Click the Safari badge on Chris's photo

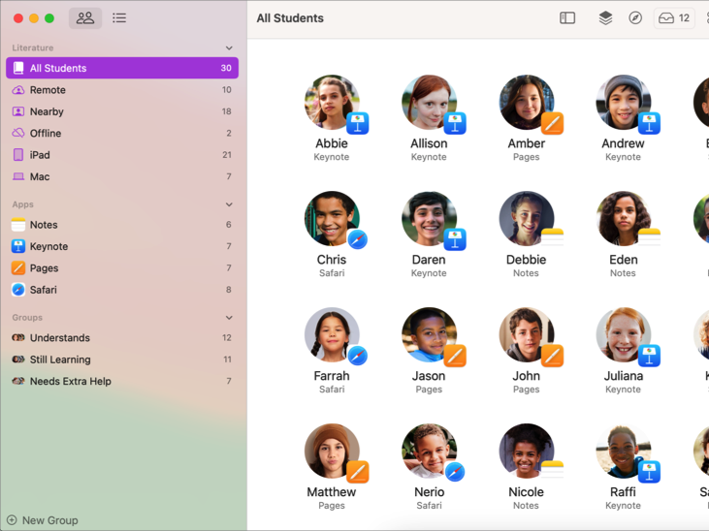click(x=358, y=240)
